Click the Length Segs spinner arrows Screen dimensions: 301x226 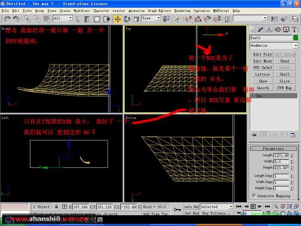tap(292, 176)
